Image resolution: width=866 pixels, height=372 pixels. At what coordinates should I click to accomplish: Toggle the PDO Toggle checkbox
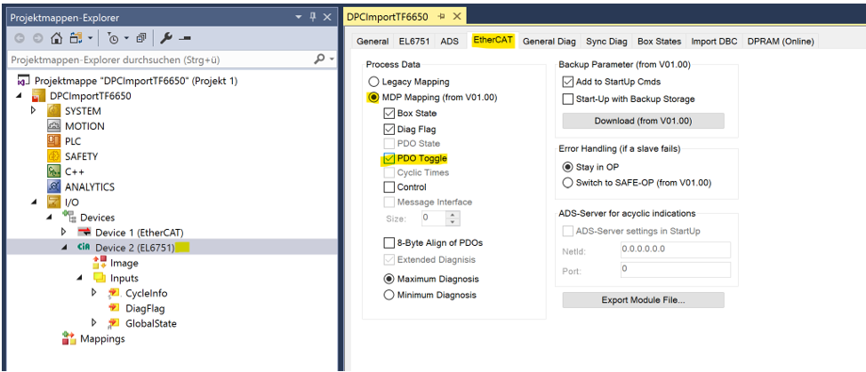click(x=389, y=159)
